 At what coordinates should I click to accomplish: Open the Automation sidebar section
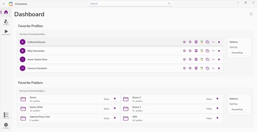pyautogui.click(x=6, y=32)
